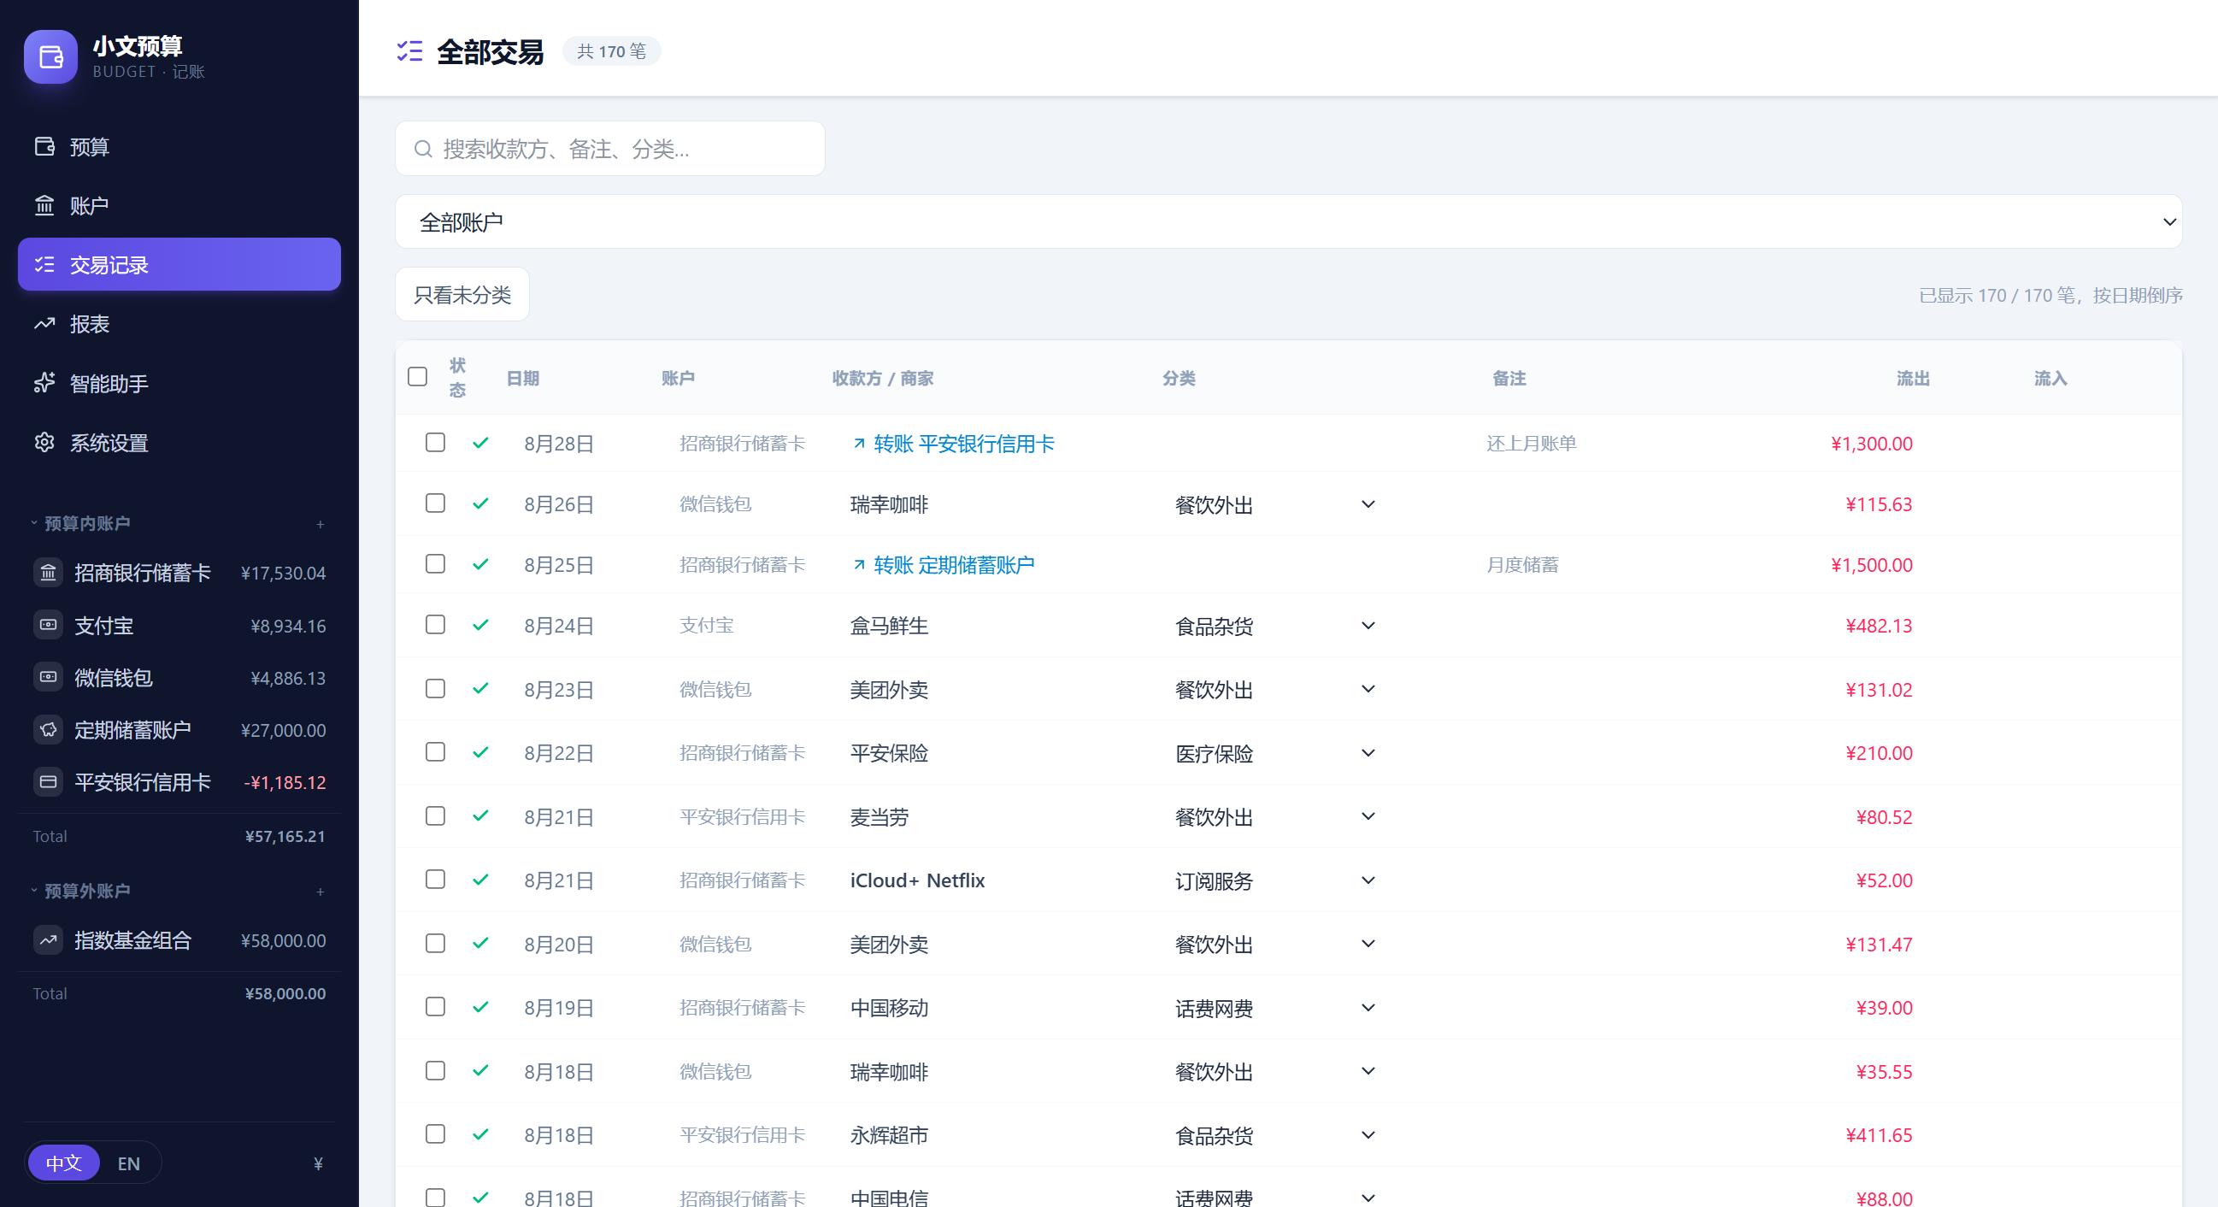Image resolution: width=2218 pixels, height=1207 pixels.
Task: Select 中文 language option
Action: pos(64,1163)
